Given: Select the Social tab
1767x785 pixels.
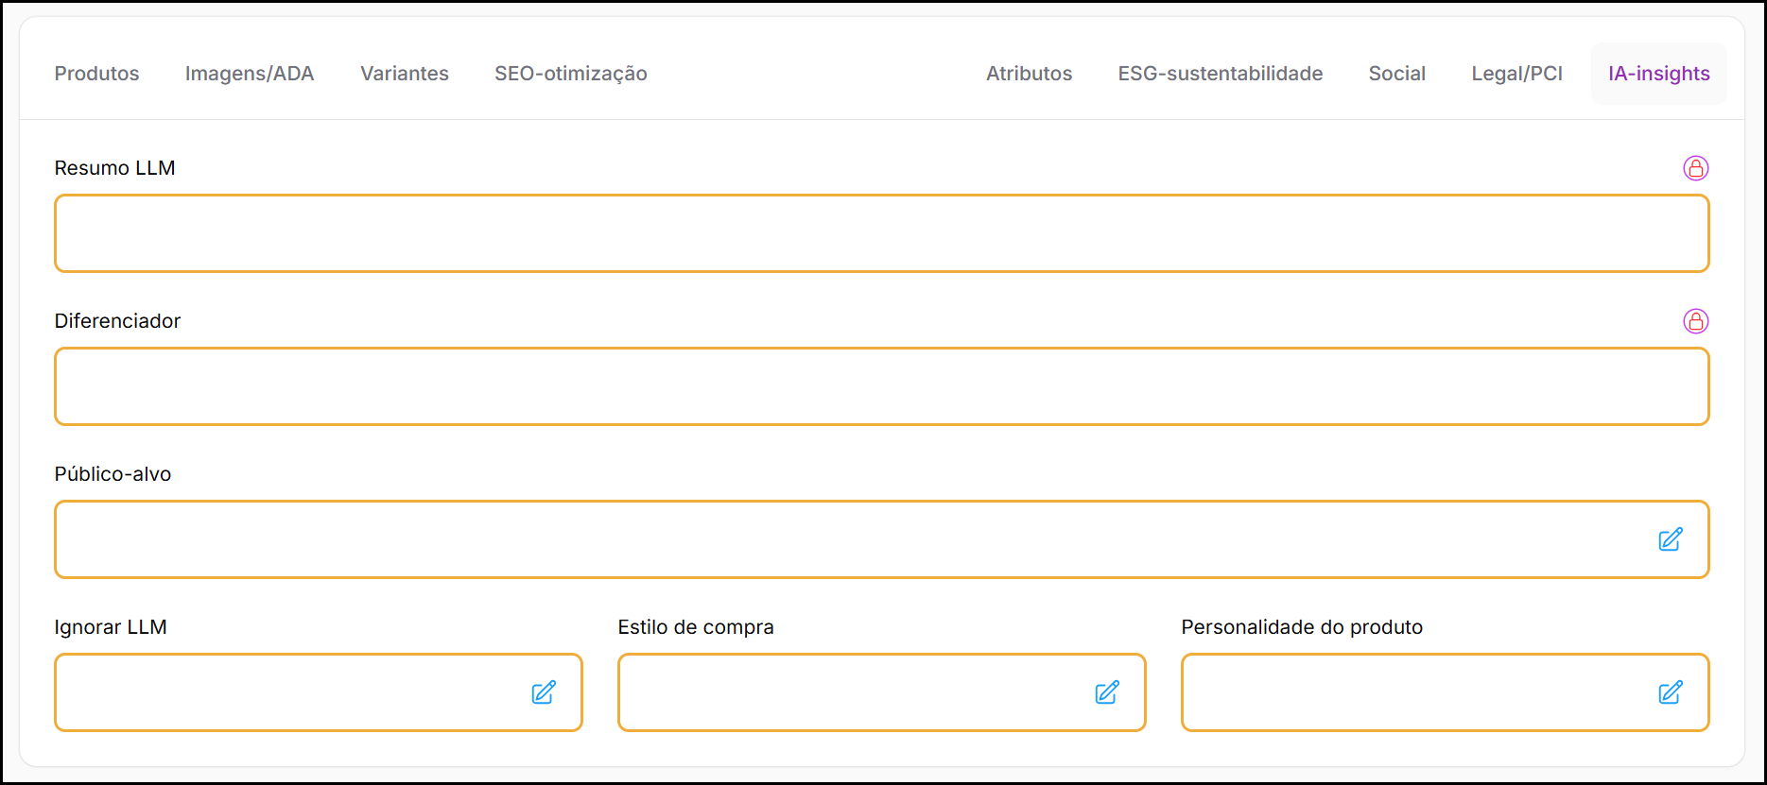Looking at the screenshot, I should pos(1396,74).
